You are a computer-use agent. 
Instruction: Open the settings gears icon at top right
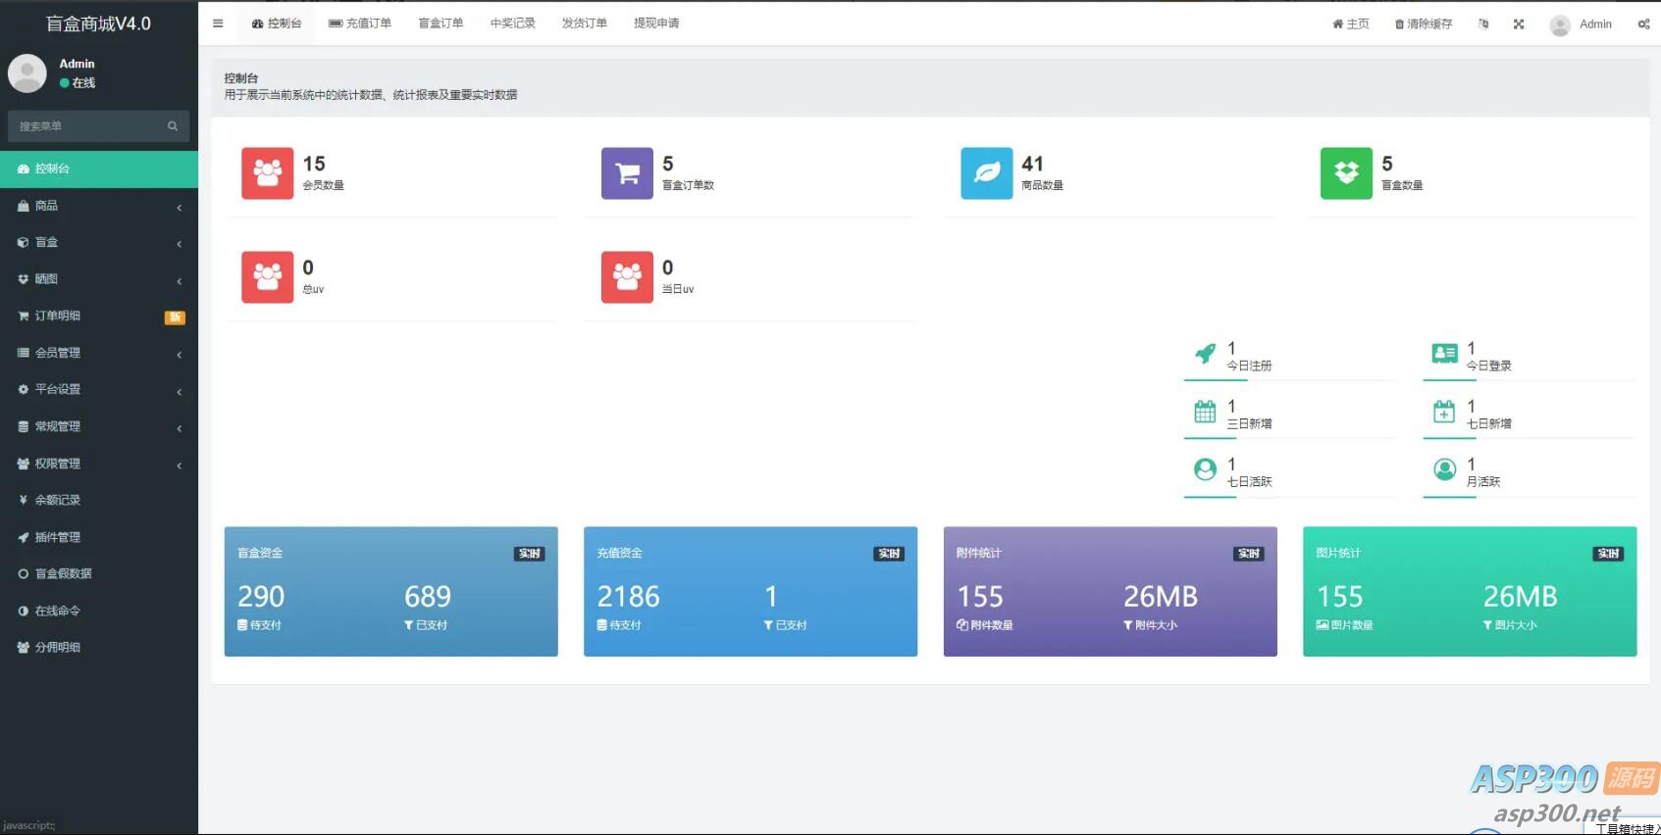click(x=1643, y=25)
